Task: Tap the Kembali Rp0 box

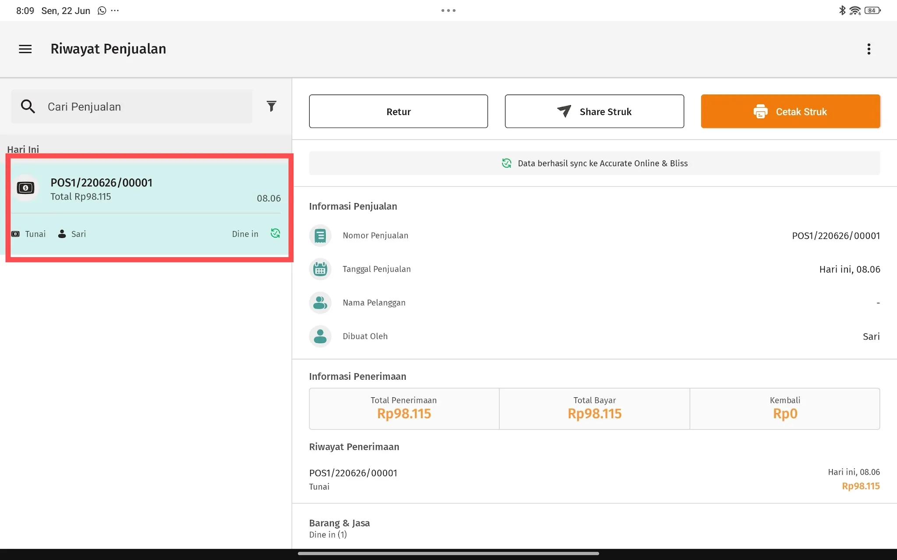Action: (x=785, y=409)
